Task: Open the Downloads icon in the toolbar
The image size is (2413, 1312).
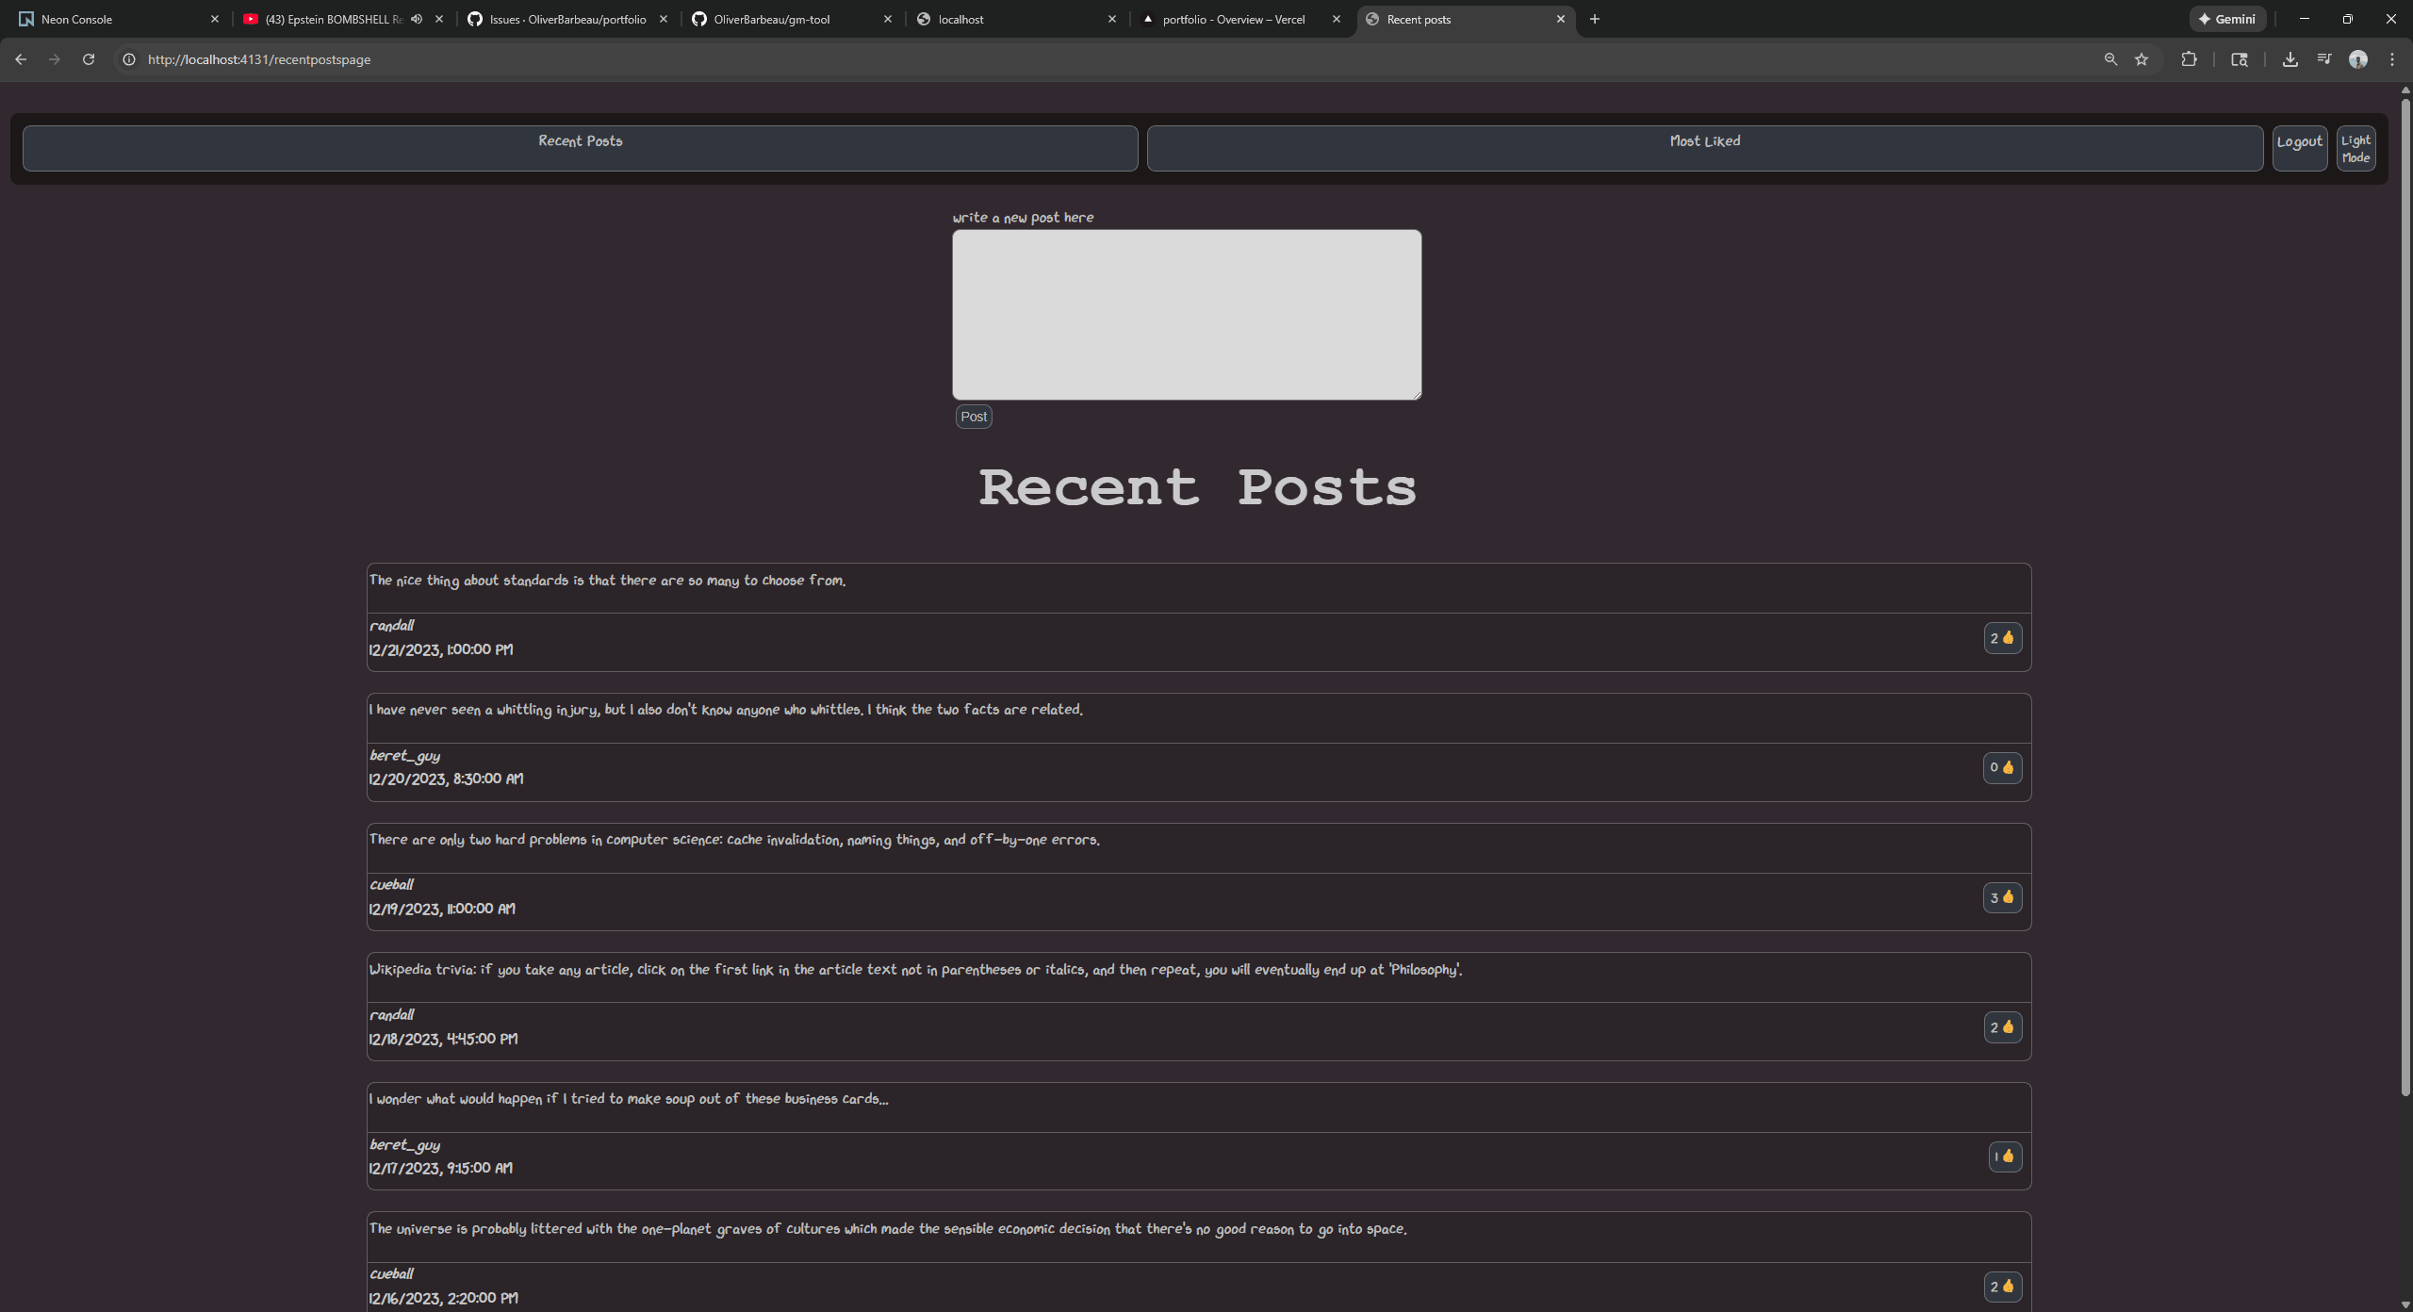Action: pyautogui.click(x=2290, y=58)
